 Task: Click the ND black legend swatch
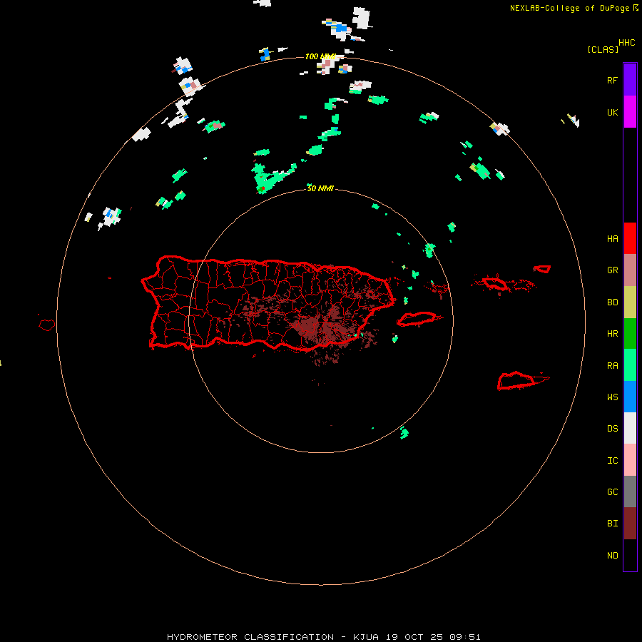click(x=630, y=555)
